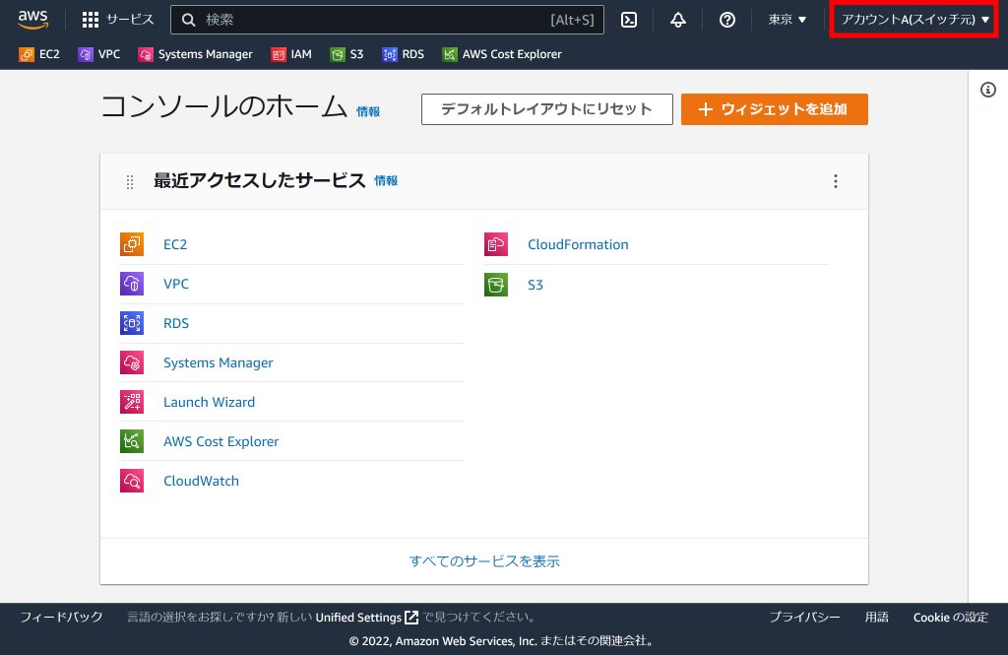Open IAM from the favorites bar
This screenshot has height=655, width=1008.
pos(291,55)
